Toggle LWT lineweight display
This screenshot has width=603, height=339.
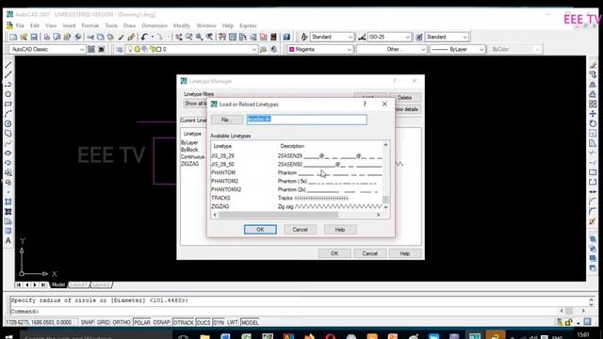[x=233, y=322]
